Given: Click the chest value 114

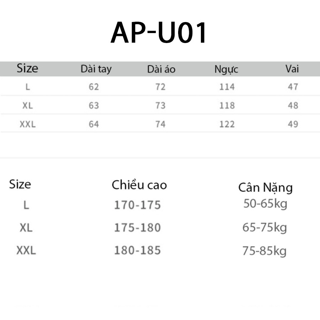Looking at the screenshot, I should (x=227, y=87).
